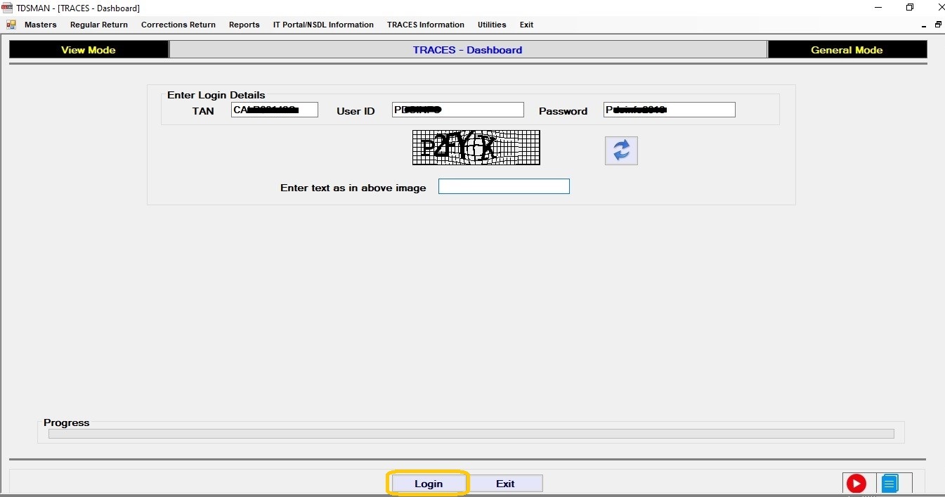Click the small icon left of Masters
This screenshot has width=945, height=497.
pyautogui.click(x=11, y=25)
